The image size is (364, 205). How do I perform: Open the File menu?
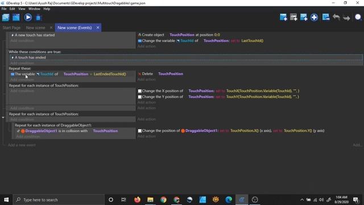(4, 9)
